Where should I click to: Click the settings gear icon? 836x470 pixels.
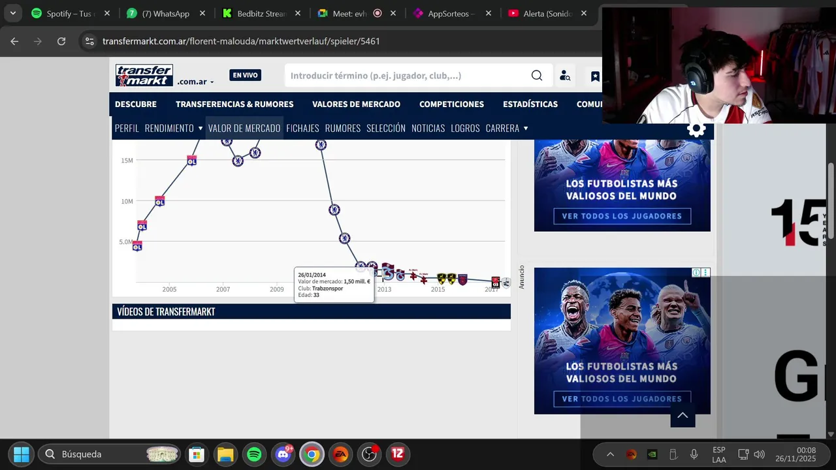click(x=697, y=129)
